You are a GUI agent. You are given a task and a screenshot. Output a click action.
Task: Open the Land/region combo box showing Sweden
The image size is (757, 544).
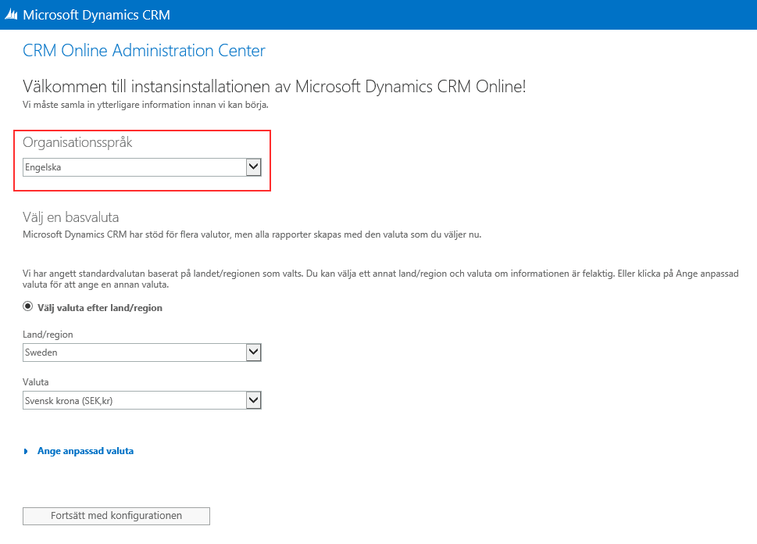click(142, 353)
